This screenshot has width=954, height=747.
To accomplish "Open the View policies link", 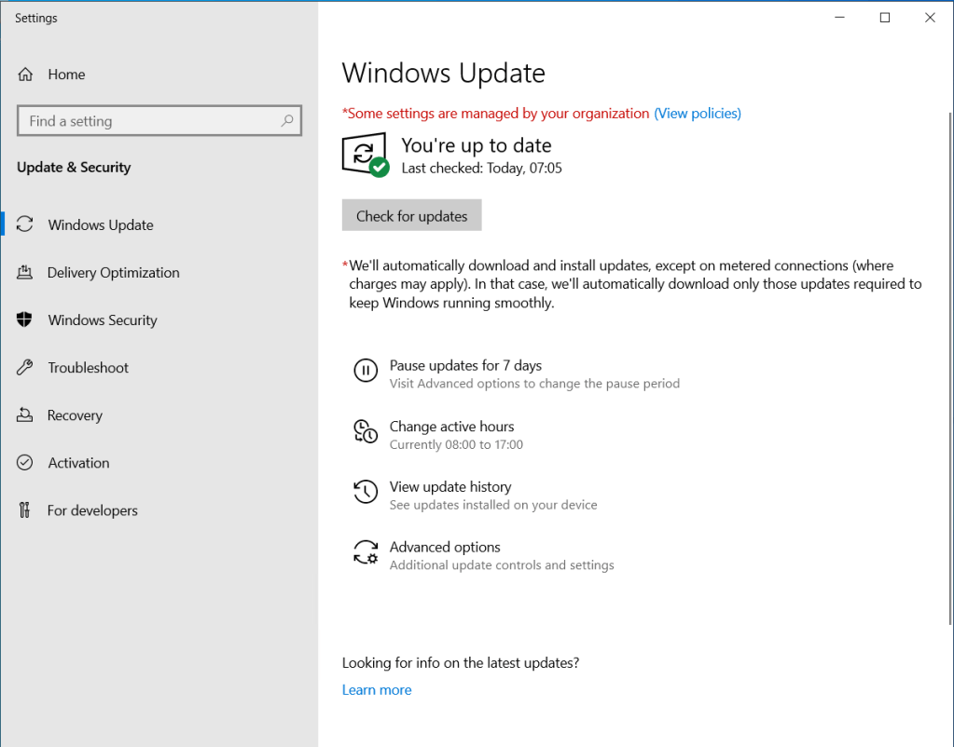I will [x=697, y=114].
